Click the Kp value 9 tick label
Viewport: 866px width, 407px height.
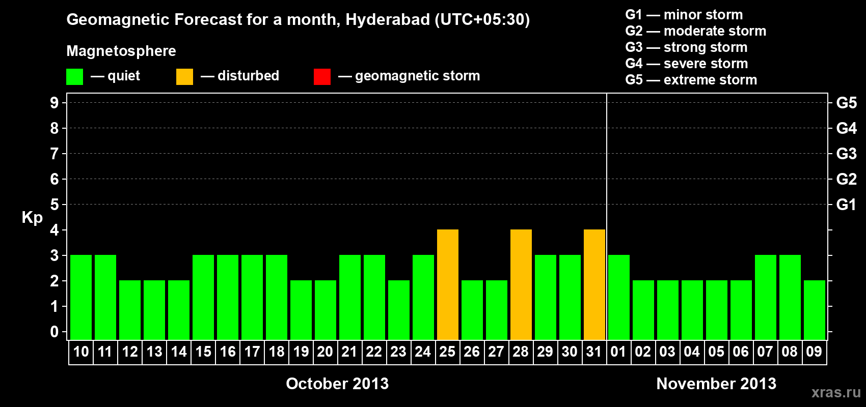pos(55,103)
